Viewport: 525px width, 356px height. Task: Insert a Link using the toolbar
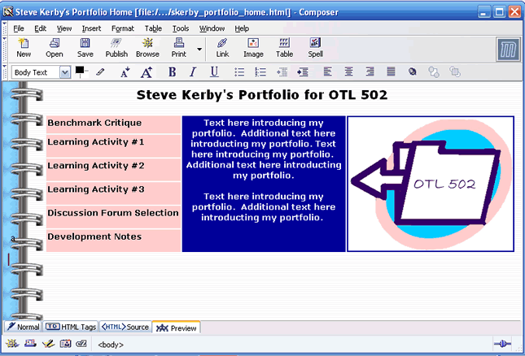[x=222, y=47]
